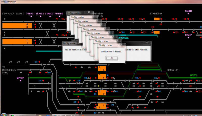Viewport: 202px width, 116px height.
Task: Click the left arrow at the top Fenchurch track end
Action: (x=5, y=19)
